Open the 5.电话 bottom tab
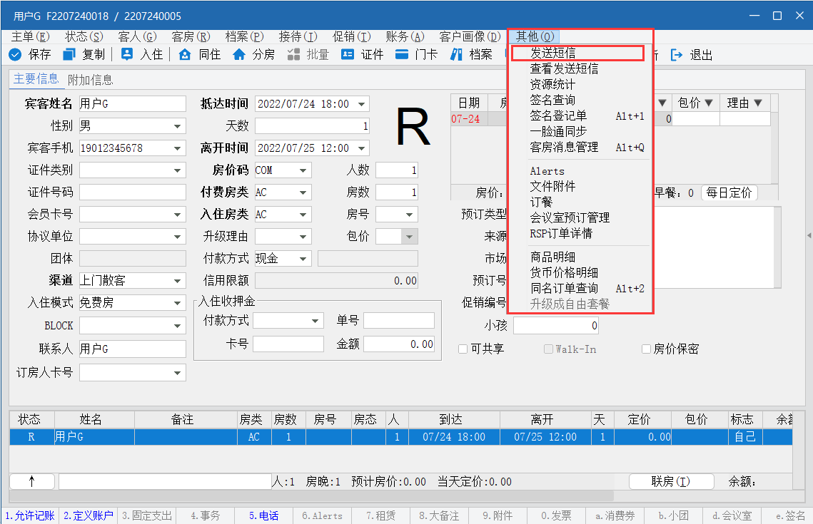Viewport: 813px width, 524px height. point(264,515)
